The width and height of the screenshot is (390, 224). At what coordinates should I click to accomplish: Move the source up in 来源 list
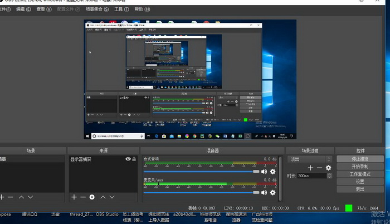click(x=103, y=197)
